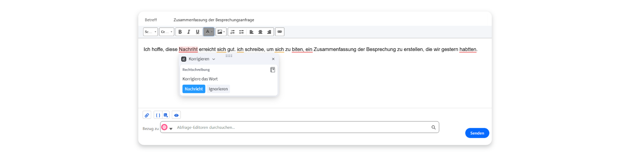This screenshot has height=167, width=623.
Task: Click the magnifier icon in search field
Action: pyautogui.click(x=433, y=127)
